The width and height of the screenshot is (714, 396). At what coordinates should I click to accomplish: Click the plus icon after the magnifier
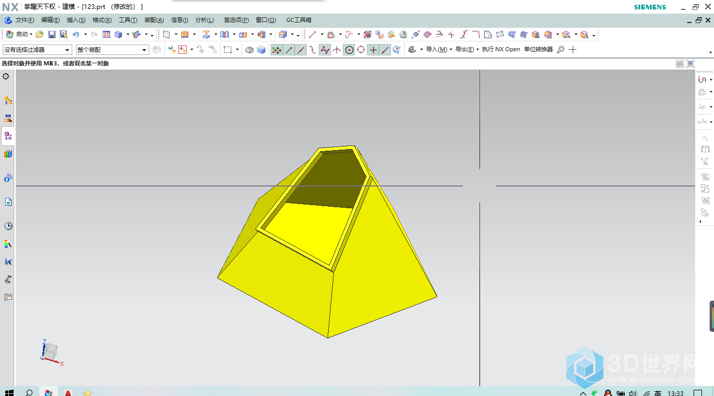coord(573,50)
